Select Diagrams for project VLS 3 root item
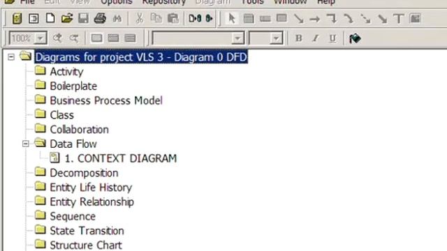The width and height of the screenshot is (447, 251). (141, 57)
